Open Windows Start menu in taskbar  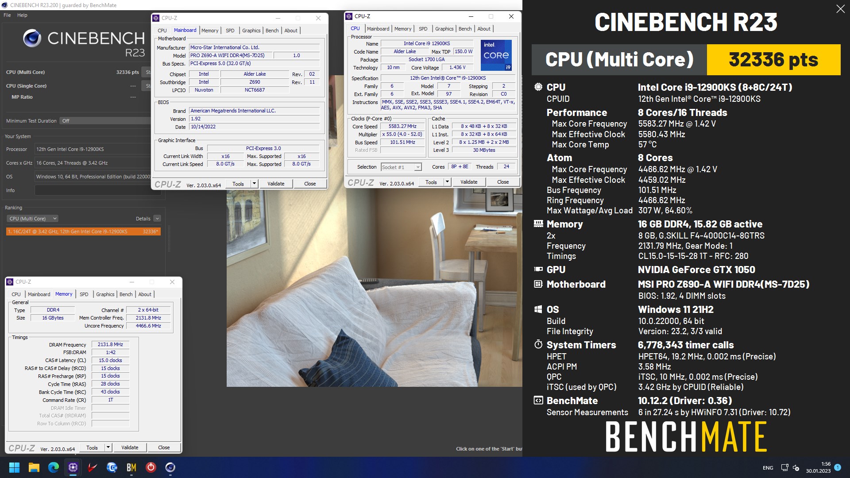click(x=14, y=467)
